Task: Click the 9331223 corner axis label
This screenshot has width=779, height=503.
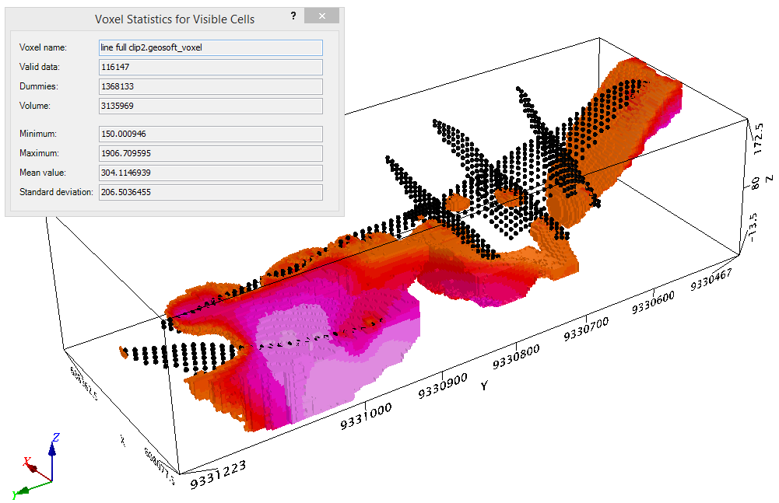Action: click(212, 470)
